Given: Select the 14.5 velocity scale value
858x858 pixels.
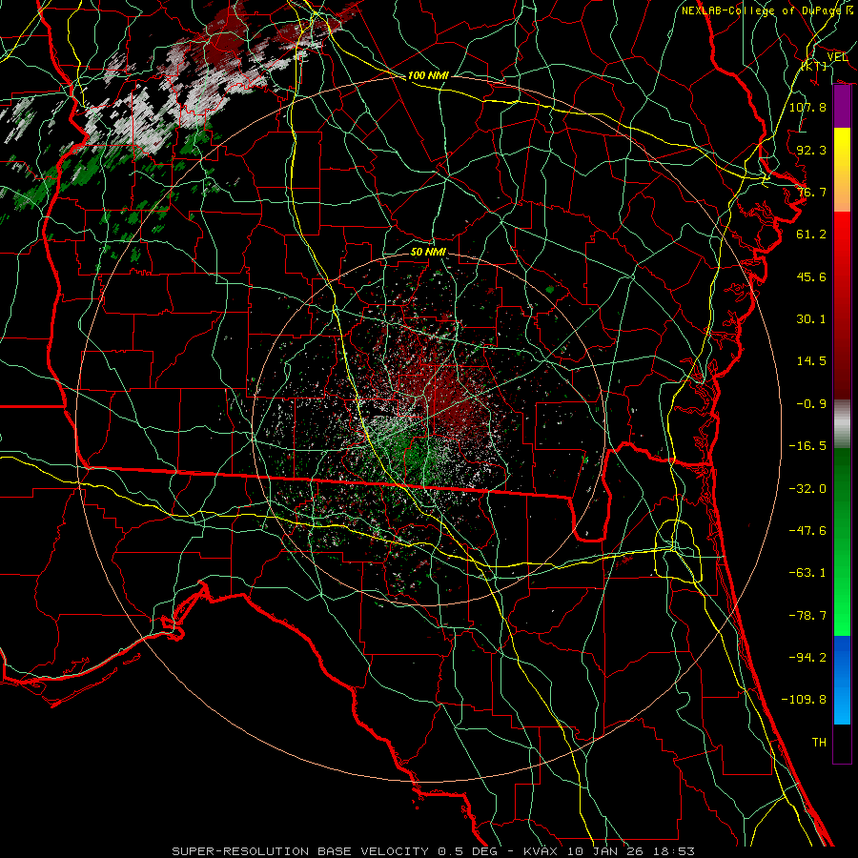Looking at the screenshot, I should [811, 361].
